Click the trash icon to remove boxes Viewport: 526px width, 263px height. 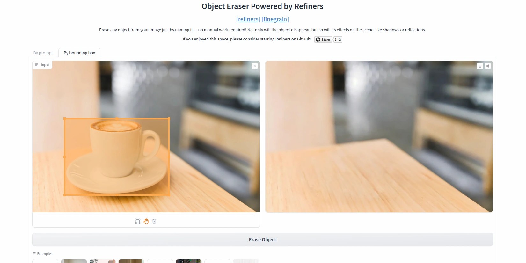(154, 221)
